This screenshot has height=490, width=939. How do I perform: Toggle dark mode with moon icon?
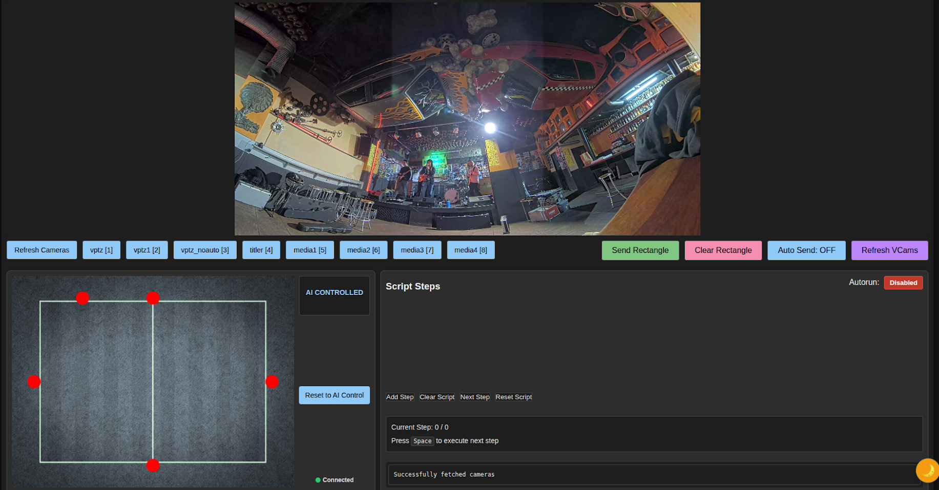pos(927,471)
